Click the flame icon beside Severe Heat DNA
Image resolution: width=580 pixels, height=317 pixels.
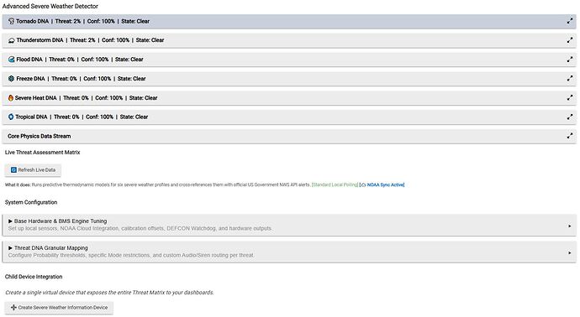pos(11,98)
